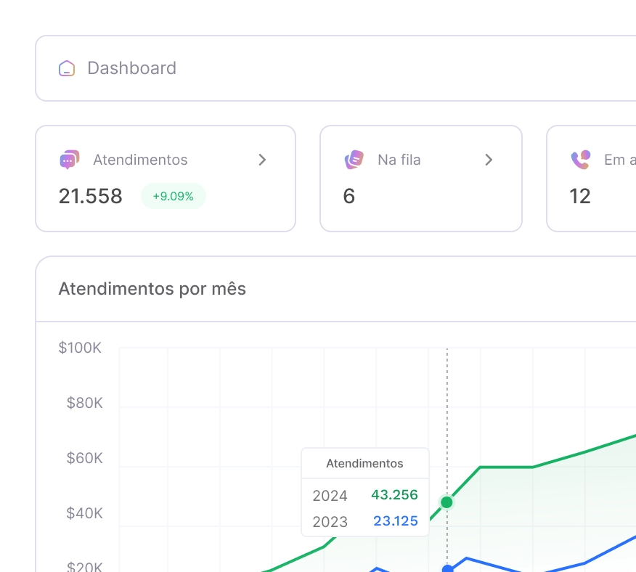Click the +9.09% growth badge
Image resolution: width=636 pixels, height=572 pixels.
coord(174,196)
